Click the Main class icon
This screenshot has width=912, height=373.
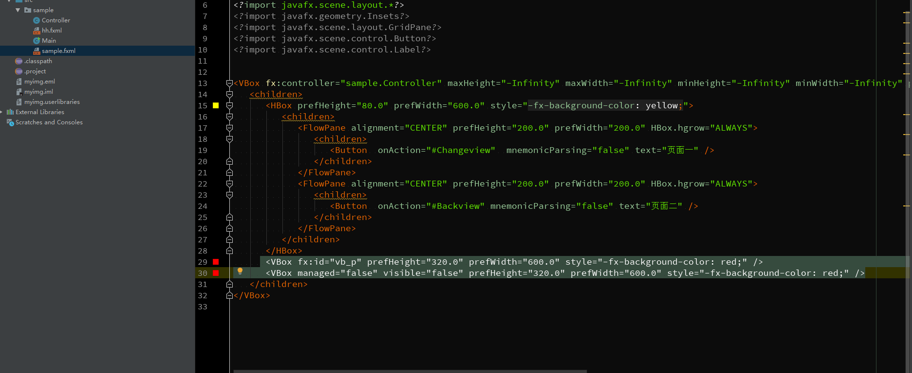[37, 41]
